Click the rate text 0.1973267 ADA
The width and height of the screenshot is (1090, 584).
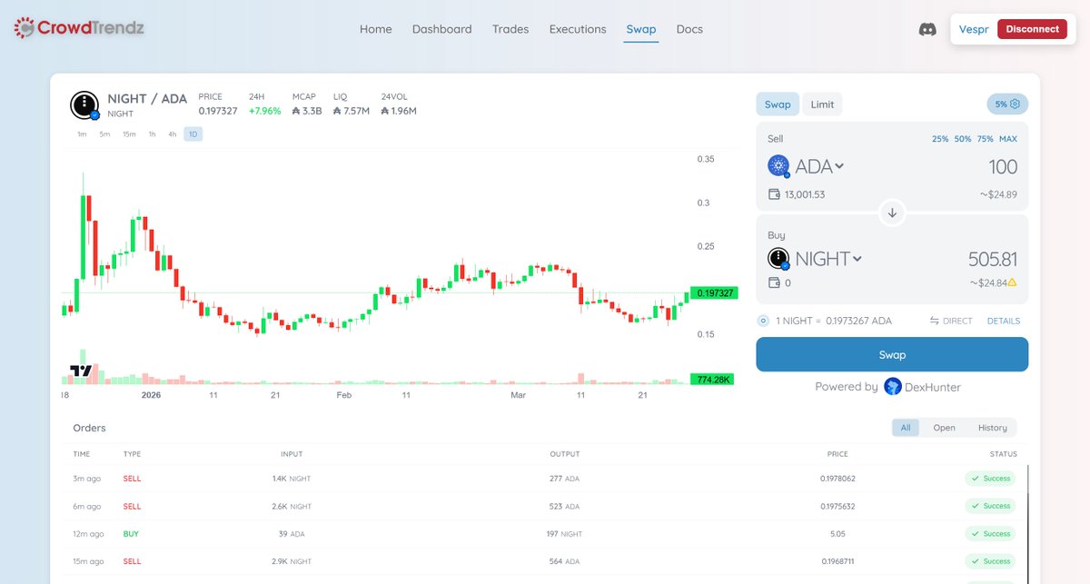click(858, 321)
